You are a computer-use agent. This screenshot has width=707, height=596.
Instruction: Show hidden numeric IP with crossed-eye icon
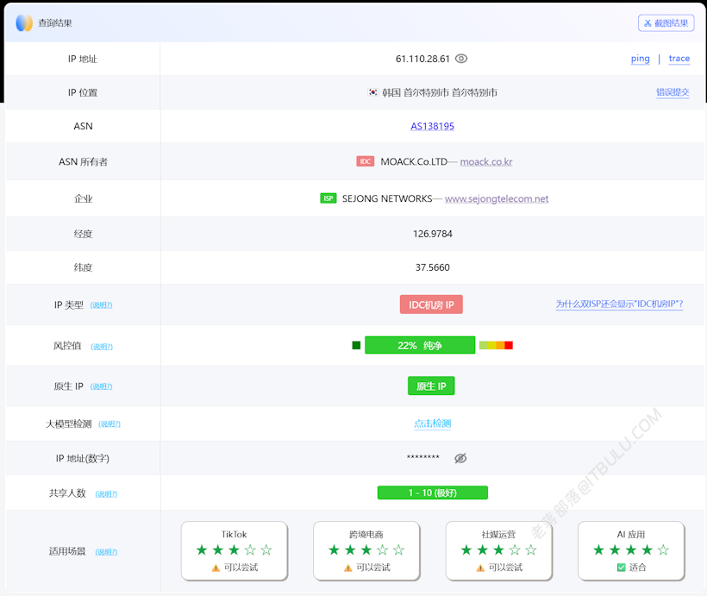(460, 458)
